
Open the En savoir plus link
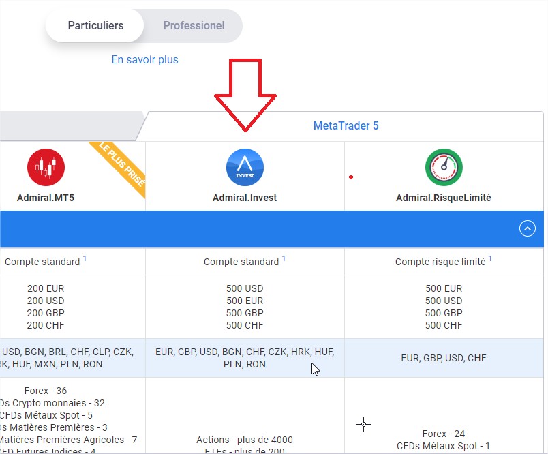144,60
